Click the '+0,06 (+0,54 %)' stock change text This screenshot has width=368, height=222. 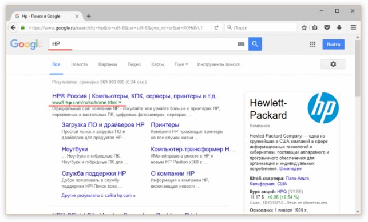pyautogui.click(x=283, y=197)
